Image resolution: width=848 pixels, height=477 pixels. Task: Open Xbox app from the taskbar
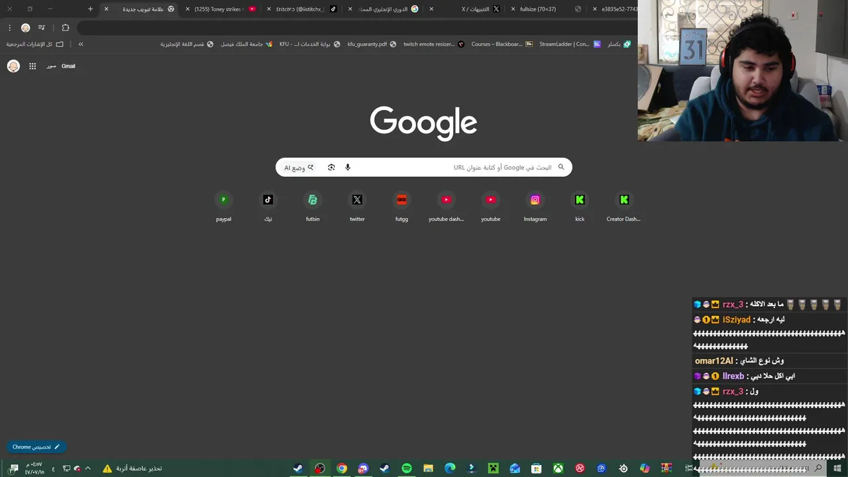[558, 468]
